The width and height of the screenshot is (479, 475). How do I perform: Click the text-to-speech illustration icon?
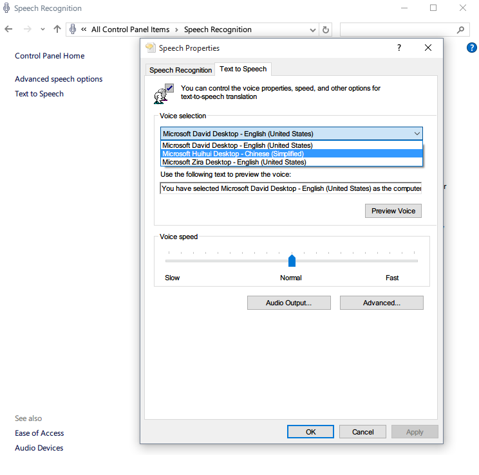[x=164, y=94]
